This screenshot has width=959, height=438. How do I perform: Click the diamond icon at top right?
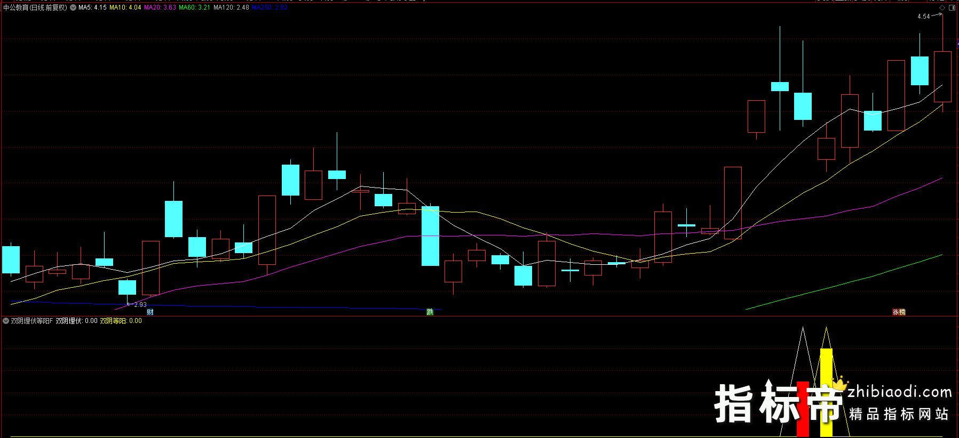tap(942, 7)
